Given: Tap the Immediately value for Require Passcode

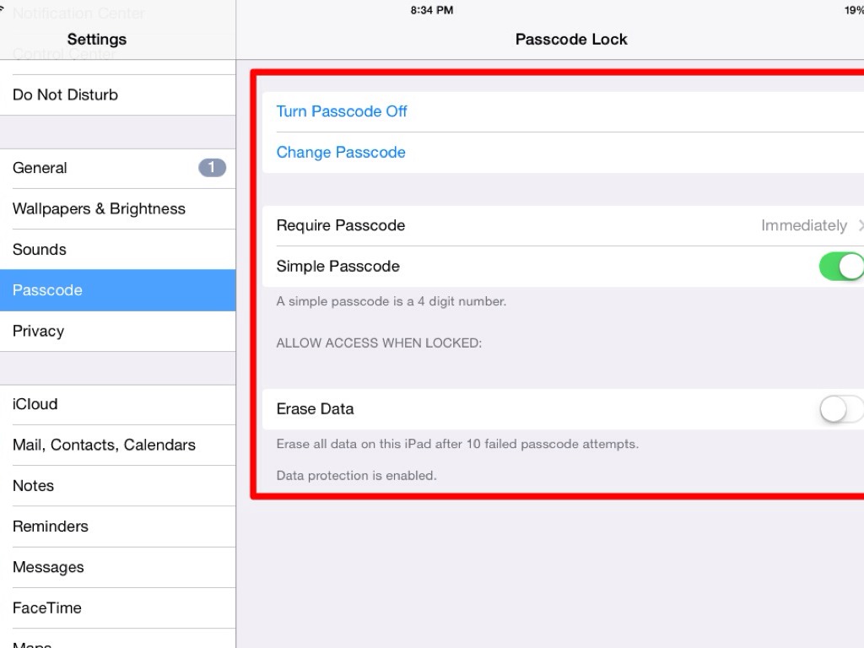Looking at the screenshot, I should click(803, 226).
